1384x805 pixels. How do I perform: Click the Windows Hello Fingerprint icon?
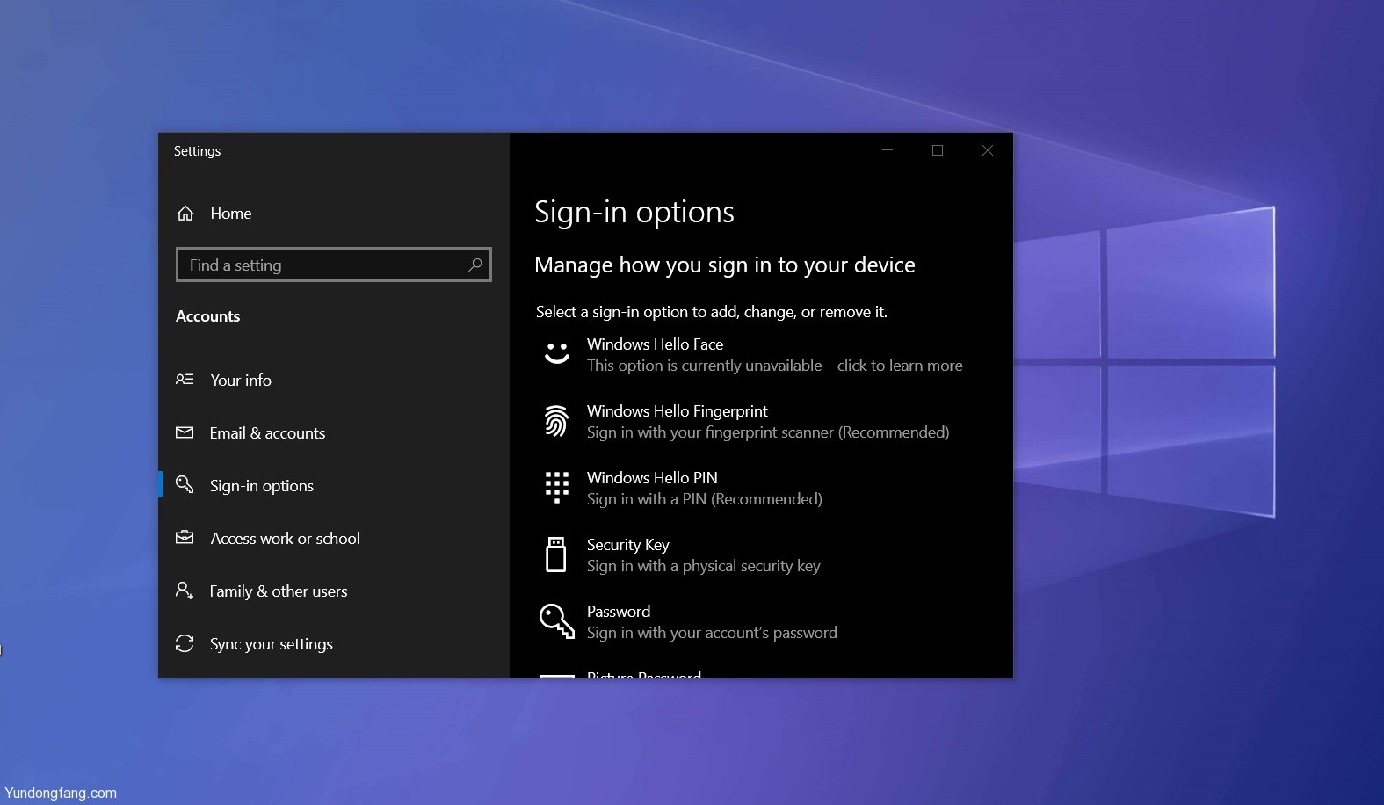[556, 421]
